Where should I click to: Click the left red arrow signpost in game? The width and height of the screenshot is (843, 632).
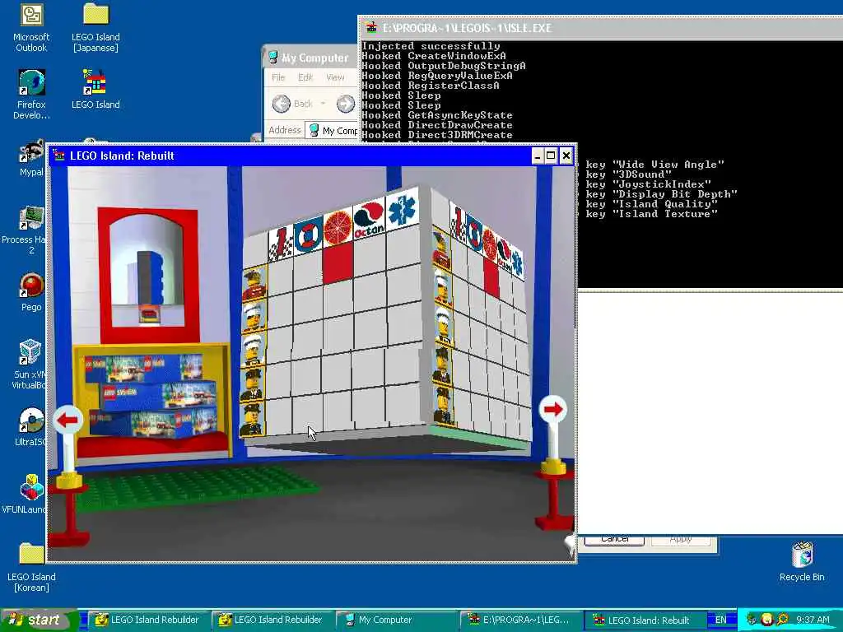(x=68, y=420)
